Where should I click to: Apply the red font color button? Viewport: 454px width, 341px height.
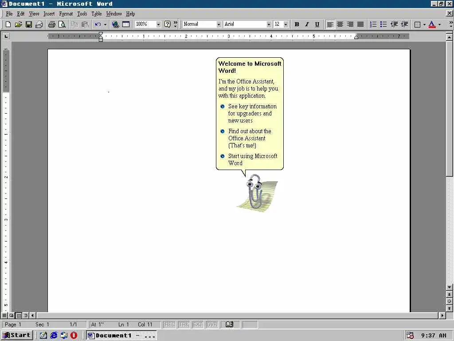(x=432, y=24)
